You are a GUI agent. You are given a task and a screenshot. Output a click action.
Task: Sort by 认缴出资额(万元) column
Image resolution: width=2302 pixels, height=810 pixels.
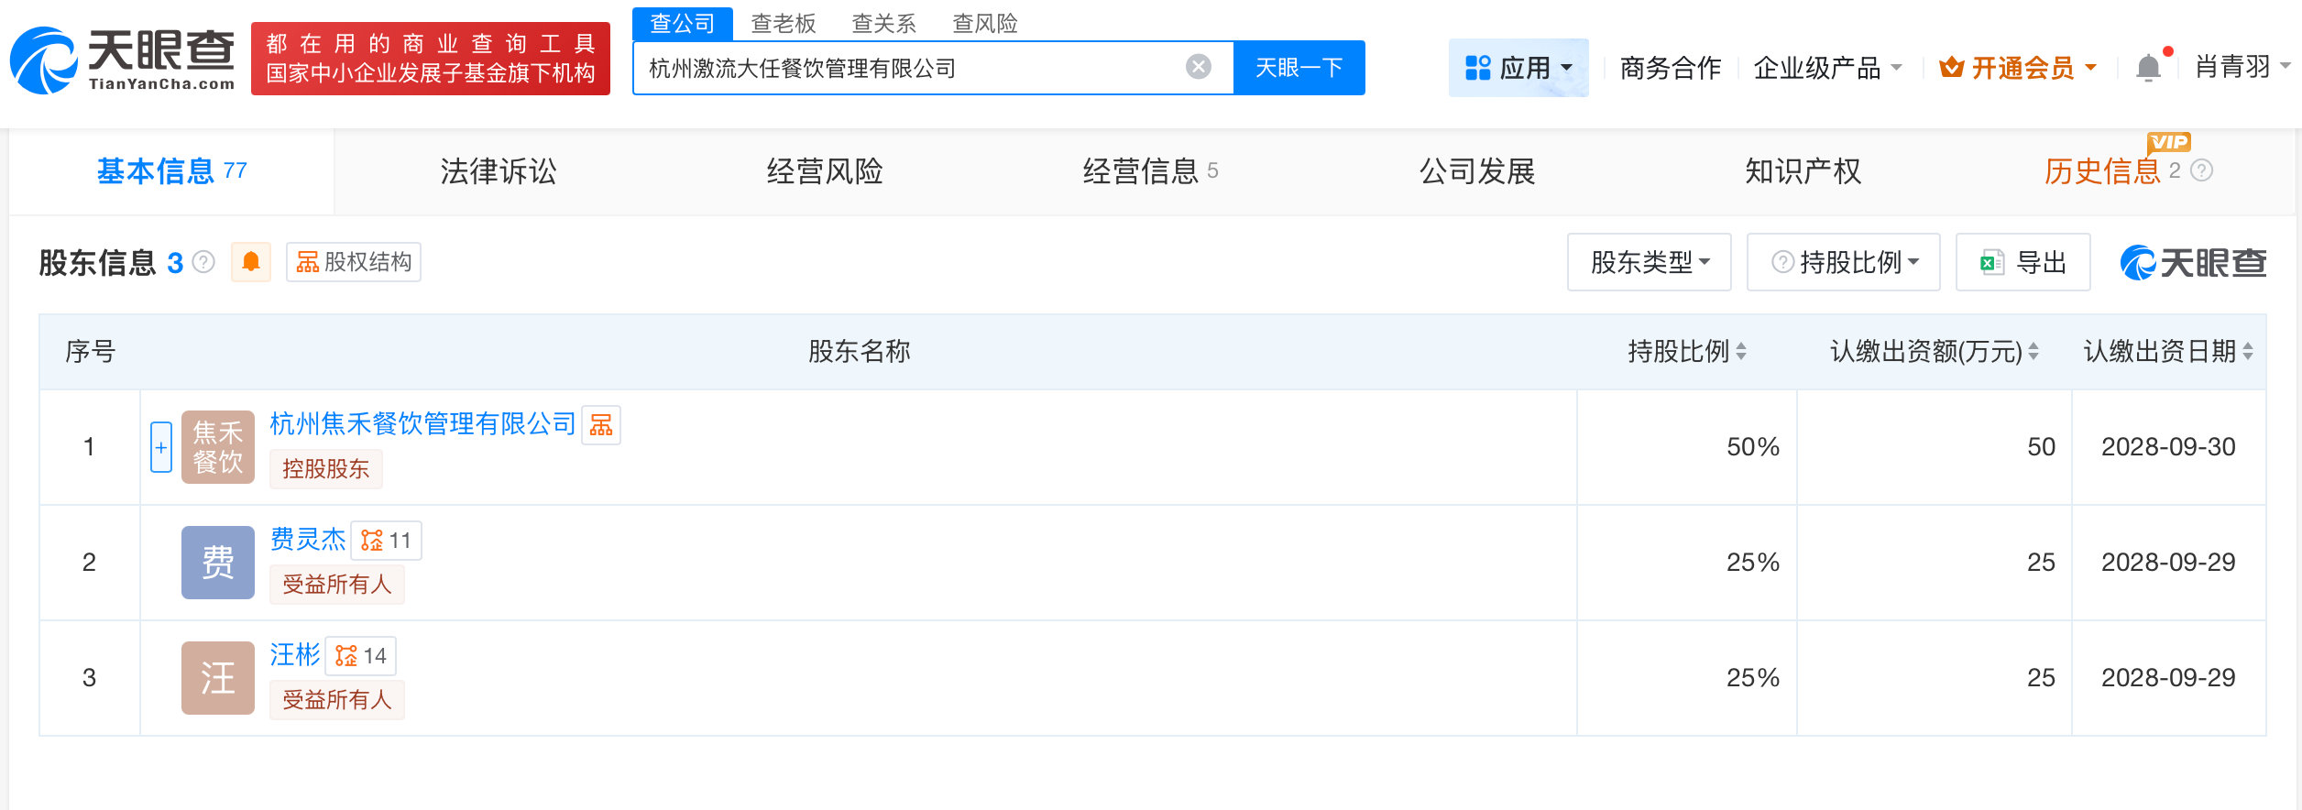tap(2033, 352)
